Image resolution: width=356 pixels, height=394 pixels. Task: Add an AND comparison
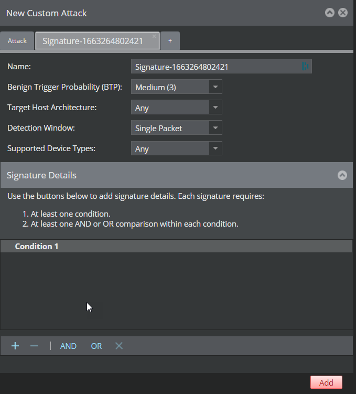(x=68, y=346)
